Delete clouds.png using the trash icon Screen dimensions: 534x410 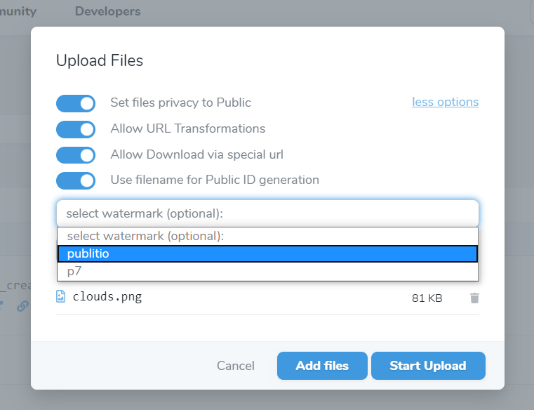click(x=474, y=298)
